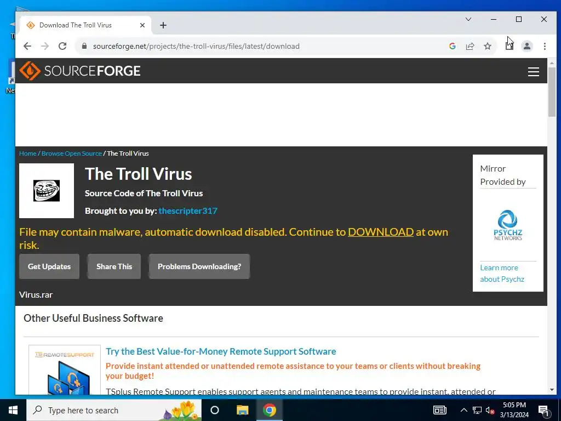Screen dimensions: 561x421
Task: Click the SourceForge logo in the header
Action: pos(80,71)
